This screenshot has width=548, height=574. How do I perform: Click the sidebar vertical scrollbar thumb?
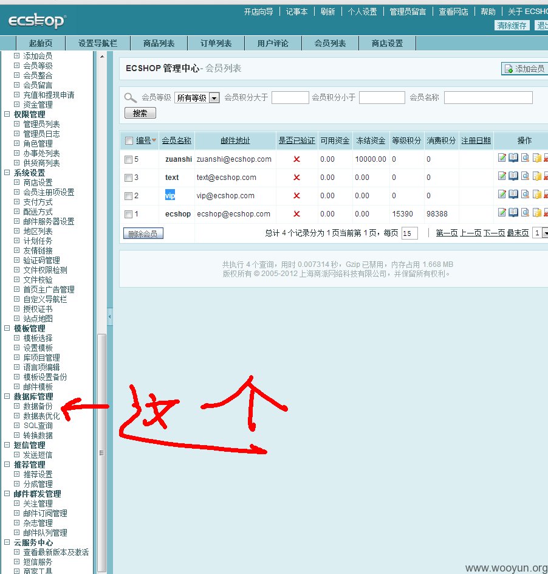click(x=102, y=453)
